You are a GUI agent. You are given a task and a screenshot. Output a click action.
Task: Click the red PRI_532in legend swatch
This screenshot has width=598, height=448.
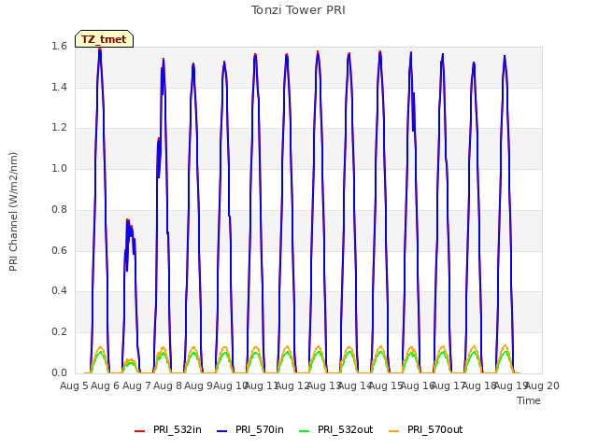click(x=139, y=431)
